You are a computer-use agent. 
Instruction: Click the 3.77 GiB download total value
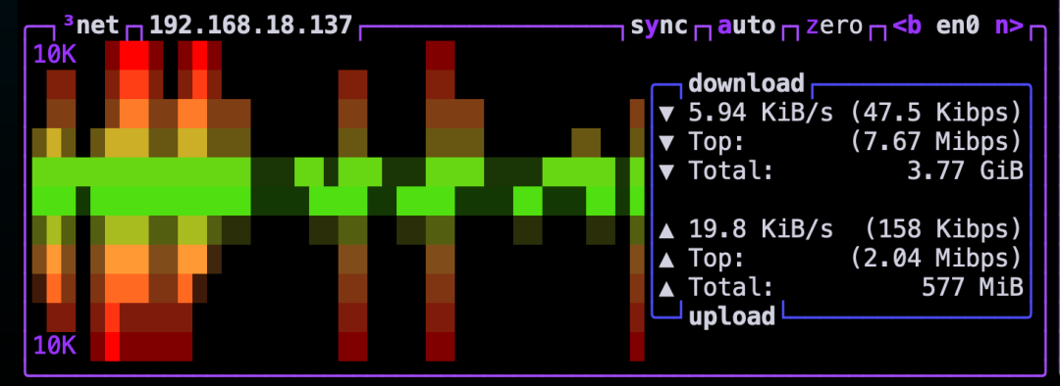pos(965,171)
